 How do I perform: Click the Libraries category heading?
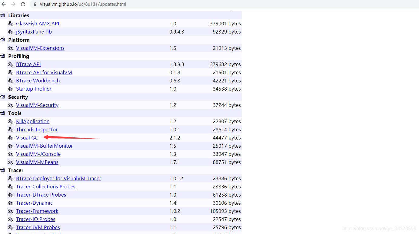pos(19,15)
